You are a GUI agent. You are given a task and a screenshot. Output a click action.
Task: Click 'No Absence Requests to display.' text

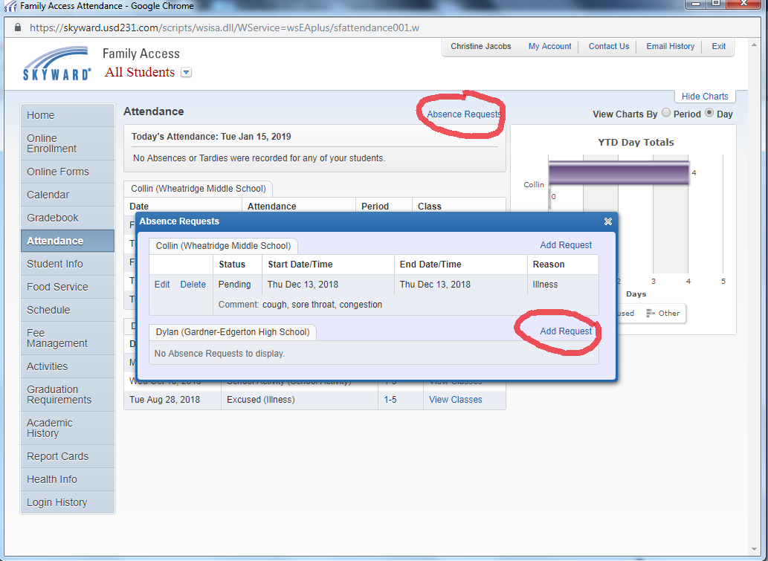coord(219,354)
